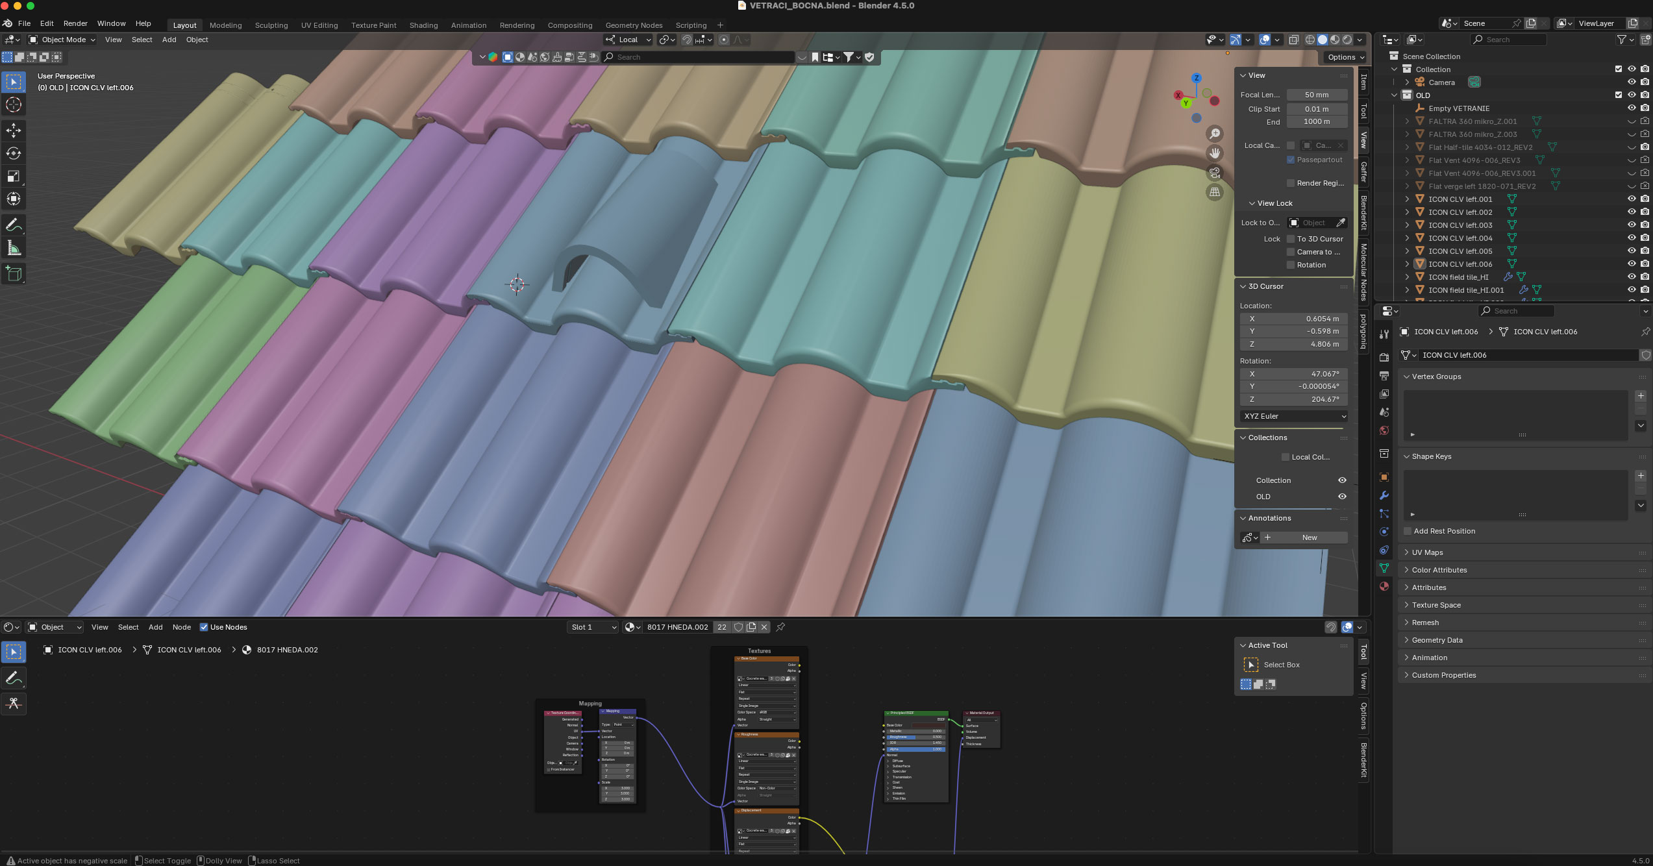The width and height of the screenshot is (1653, 866).
Task: Select the Rotate tool
Action: coord(14,153)
